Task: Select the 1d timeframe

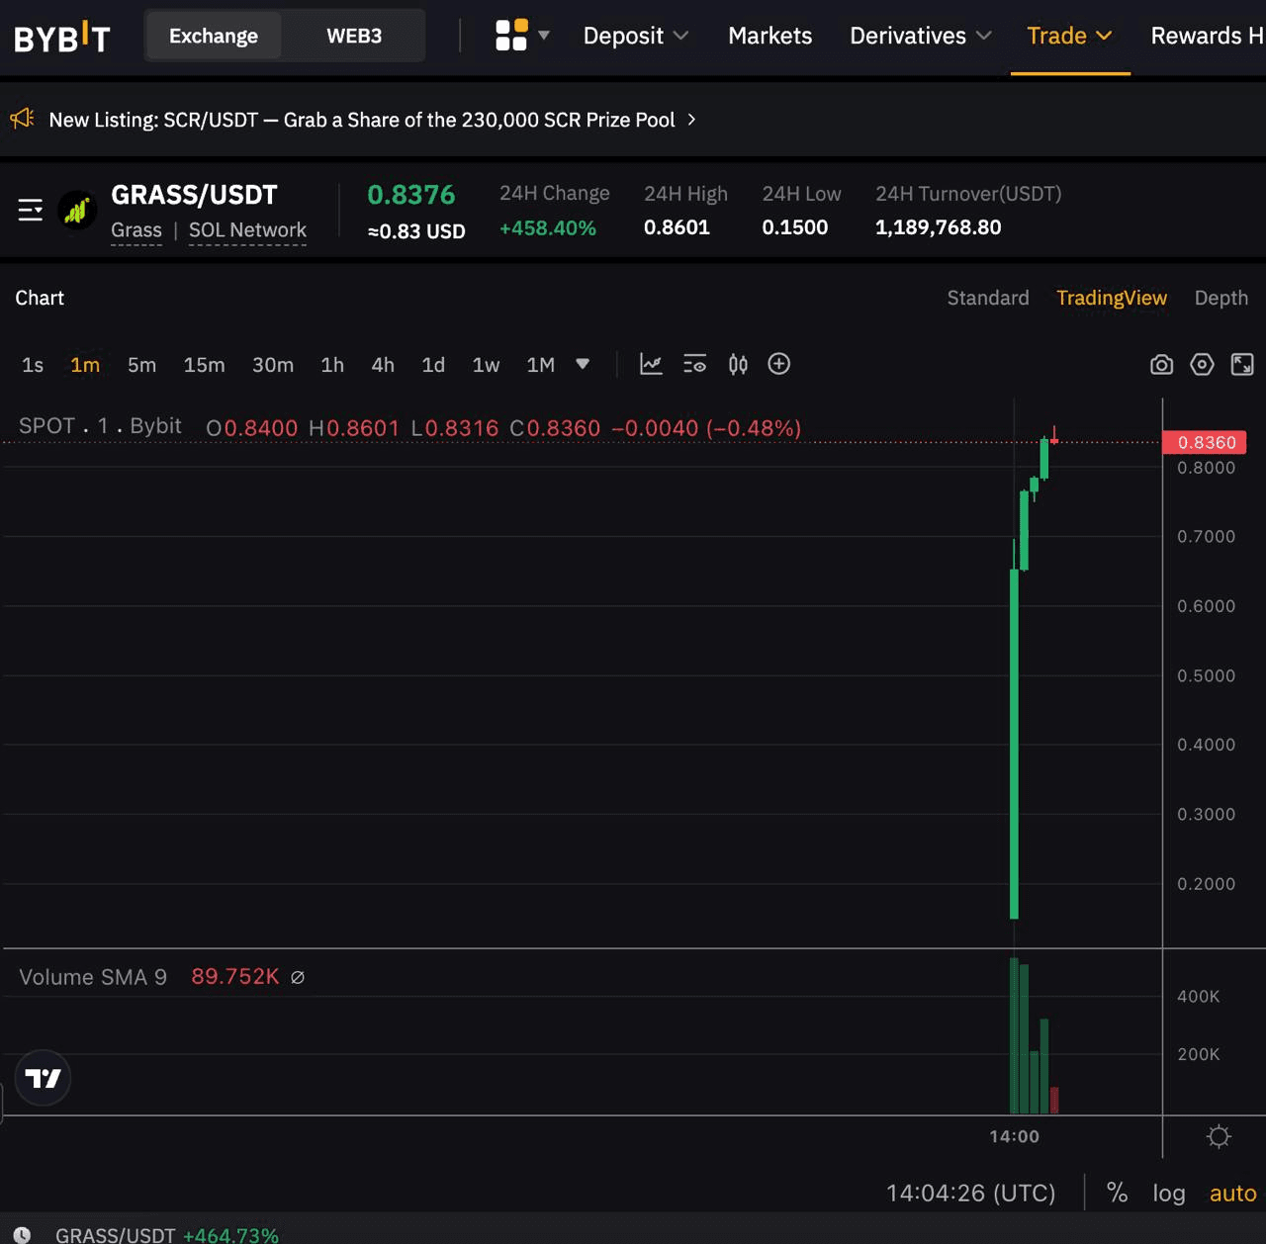Action: [x=433, y=365]
